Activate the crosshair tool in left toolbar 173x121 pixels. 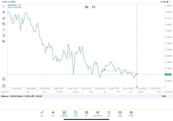(4, 6)
